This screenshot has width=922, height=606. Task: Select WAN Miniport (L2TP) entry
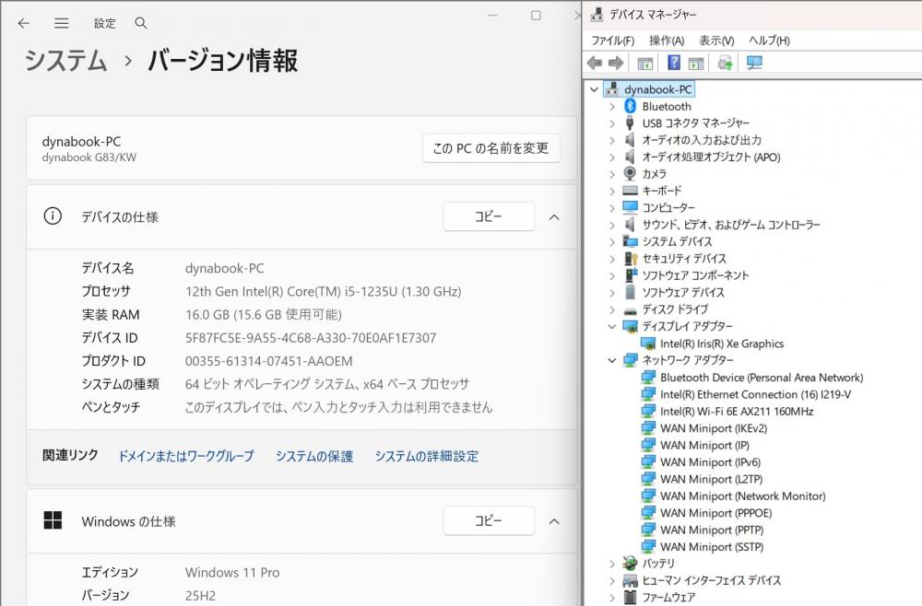click(711, 479)
